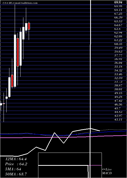Click the 68.11 price axis label
Viewport: 127px width, 178px height.
point(118,10)
